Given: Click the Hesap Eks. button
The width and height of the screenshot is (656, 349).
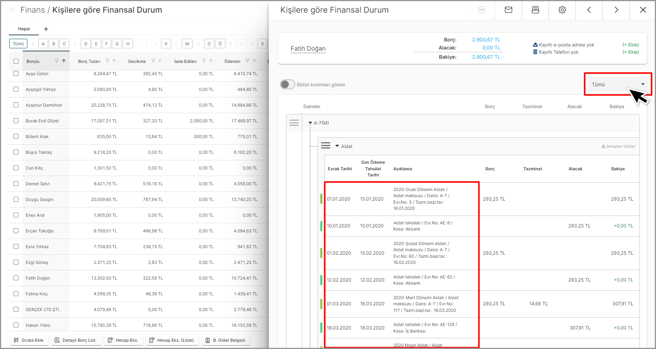Looking at the screenshot, I should [x=123, y=340].
